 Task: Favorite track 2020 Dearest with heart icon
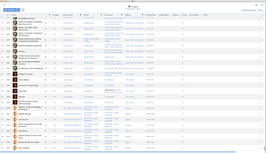pyautogui.click(x=49, y=51)
